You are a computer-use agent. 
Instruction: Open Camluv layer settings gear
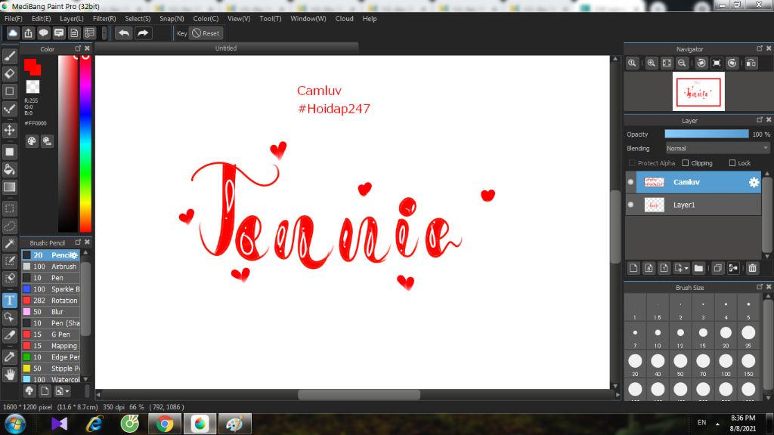754,183
